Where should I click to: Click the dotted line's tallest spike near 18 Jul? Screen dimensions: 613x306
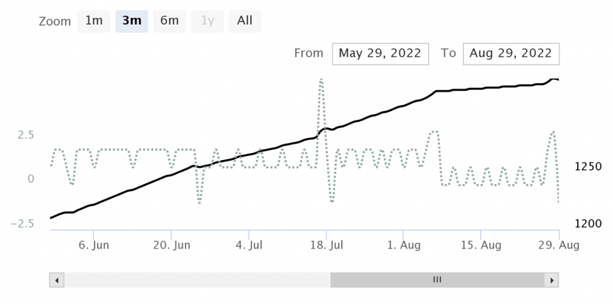(x=321, y=79)
